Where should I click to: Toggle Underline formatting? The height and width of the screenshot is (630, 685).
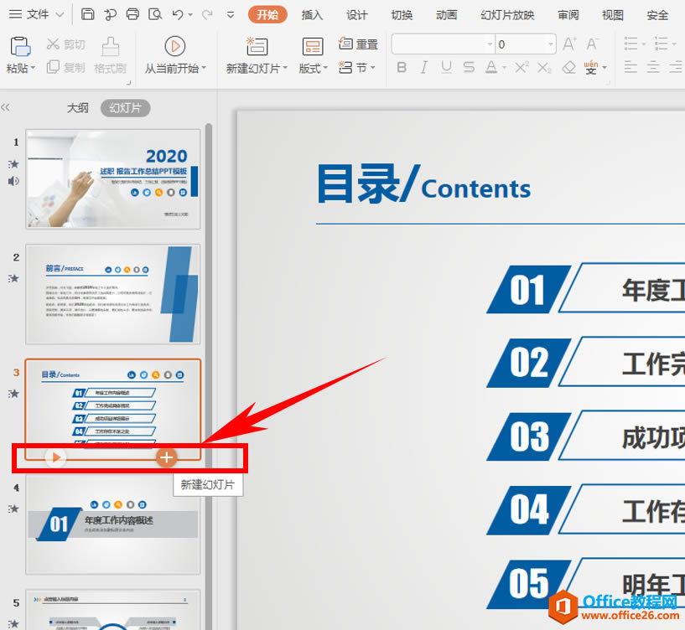coord(446,67)
